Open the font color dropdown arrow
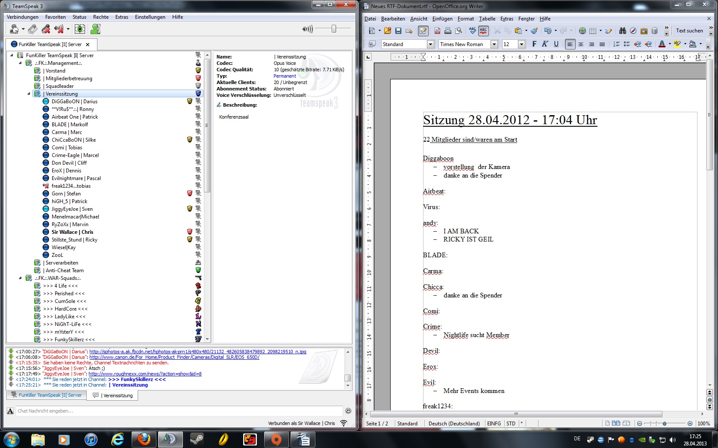Viewport: 718px width, 448px height. (669, 44)
